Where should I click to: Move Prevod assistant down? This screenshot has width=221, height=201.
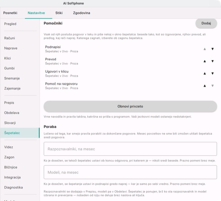(213, 61)
